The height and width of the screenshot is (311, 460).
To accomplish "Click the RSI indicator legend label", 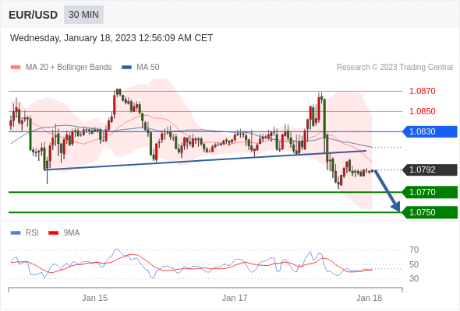I will click(x=32, y=233).
